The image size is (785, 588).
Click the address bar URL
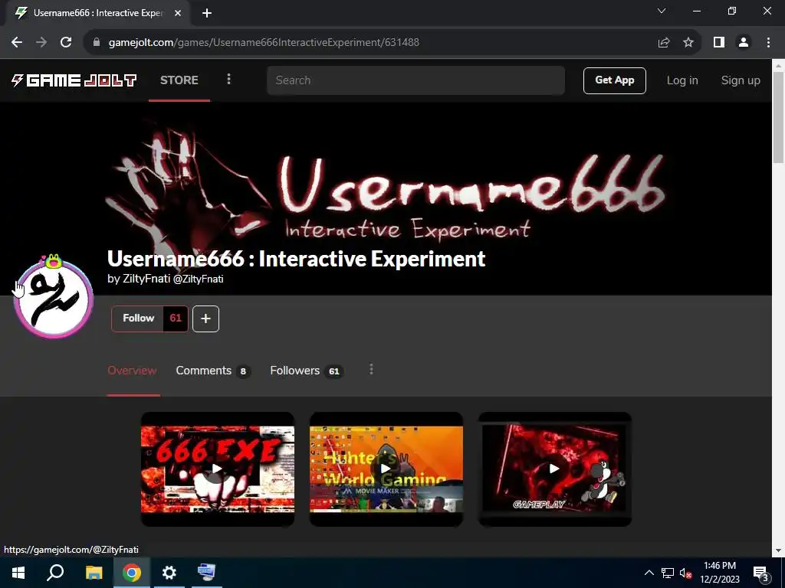[264, 42]
